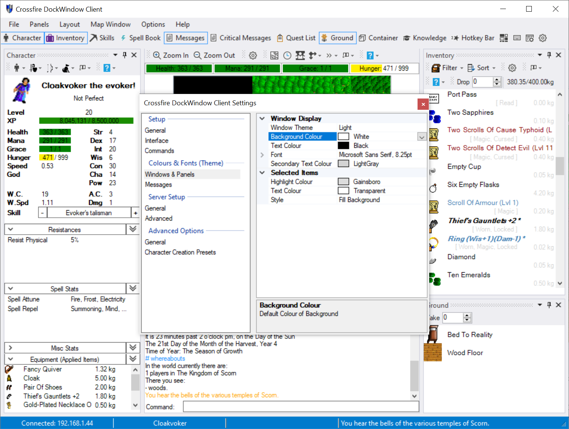Screen dimensions: 569x429
Task: Pin the Character panel
Action: [125, 55]
